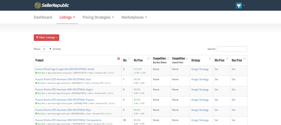
Task: Click the €15.94 price of Verde listing
Action: (x=138, y=69)
